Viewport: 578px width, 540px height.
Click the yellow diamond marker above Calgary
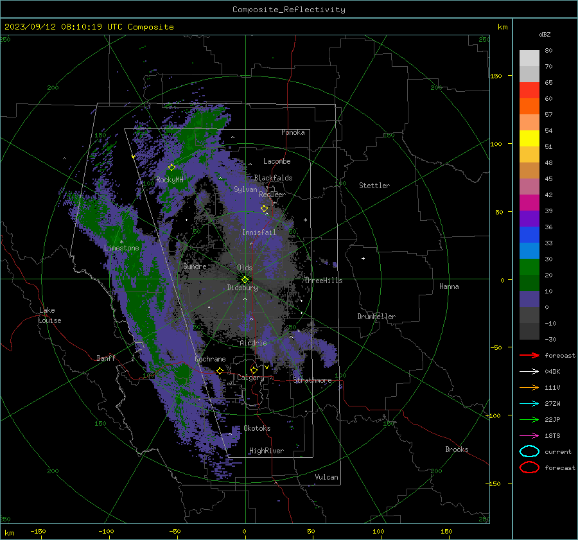click(254, 370)
